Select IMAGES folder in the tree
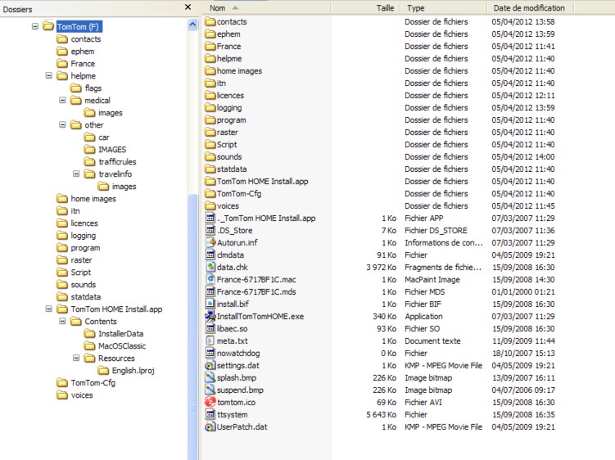Image resolution: width=615 pixels, height=460 pixels. tap(112, 150)
